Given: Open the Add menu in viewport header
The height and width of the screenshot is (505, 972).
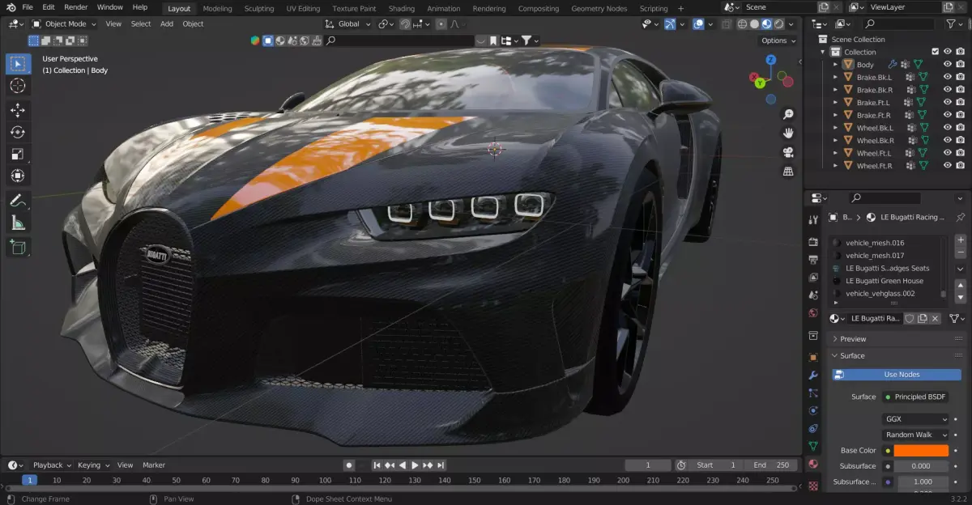Looking at the screenshot, I should tap(167, 23).
